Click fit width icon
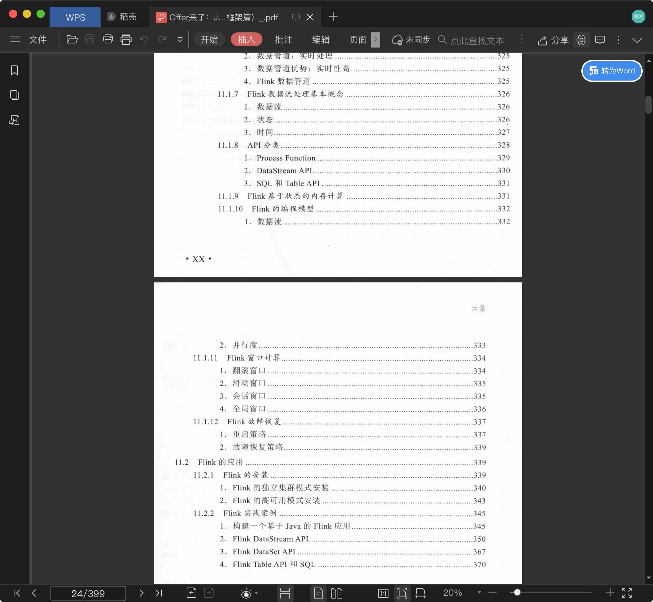The image size is (653, 602). [421, 593]
